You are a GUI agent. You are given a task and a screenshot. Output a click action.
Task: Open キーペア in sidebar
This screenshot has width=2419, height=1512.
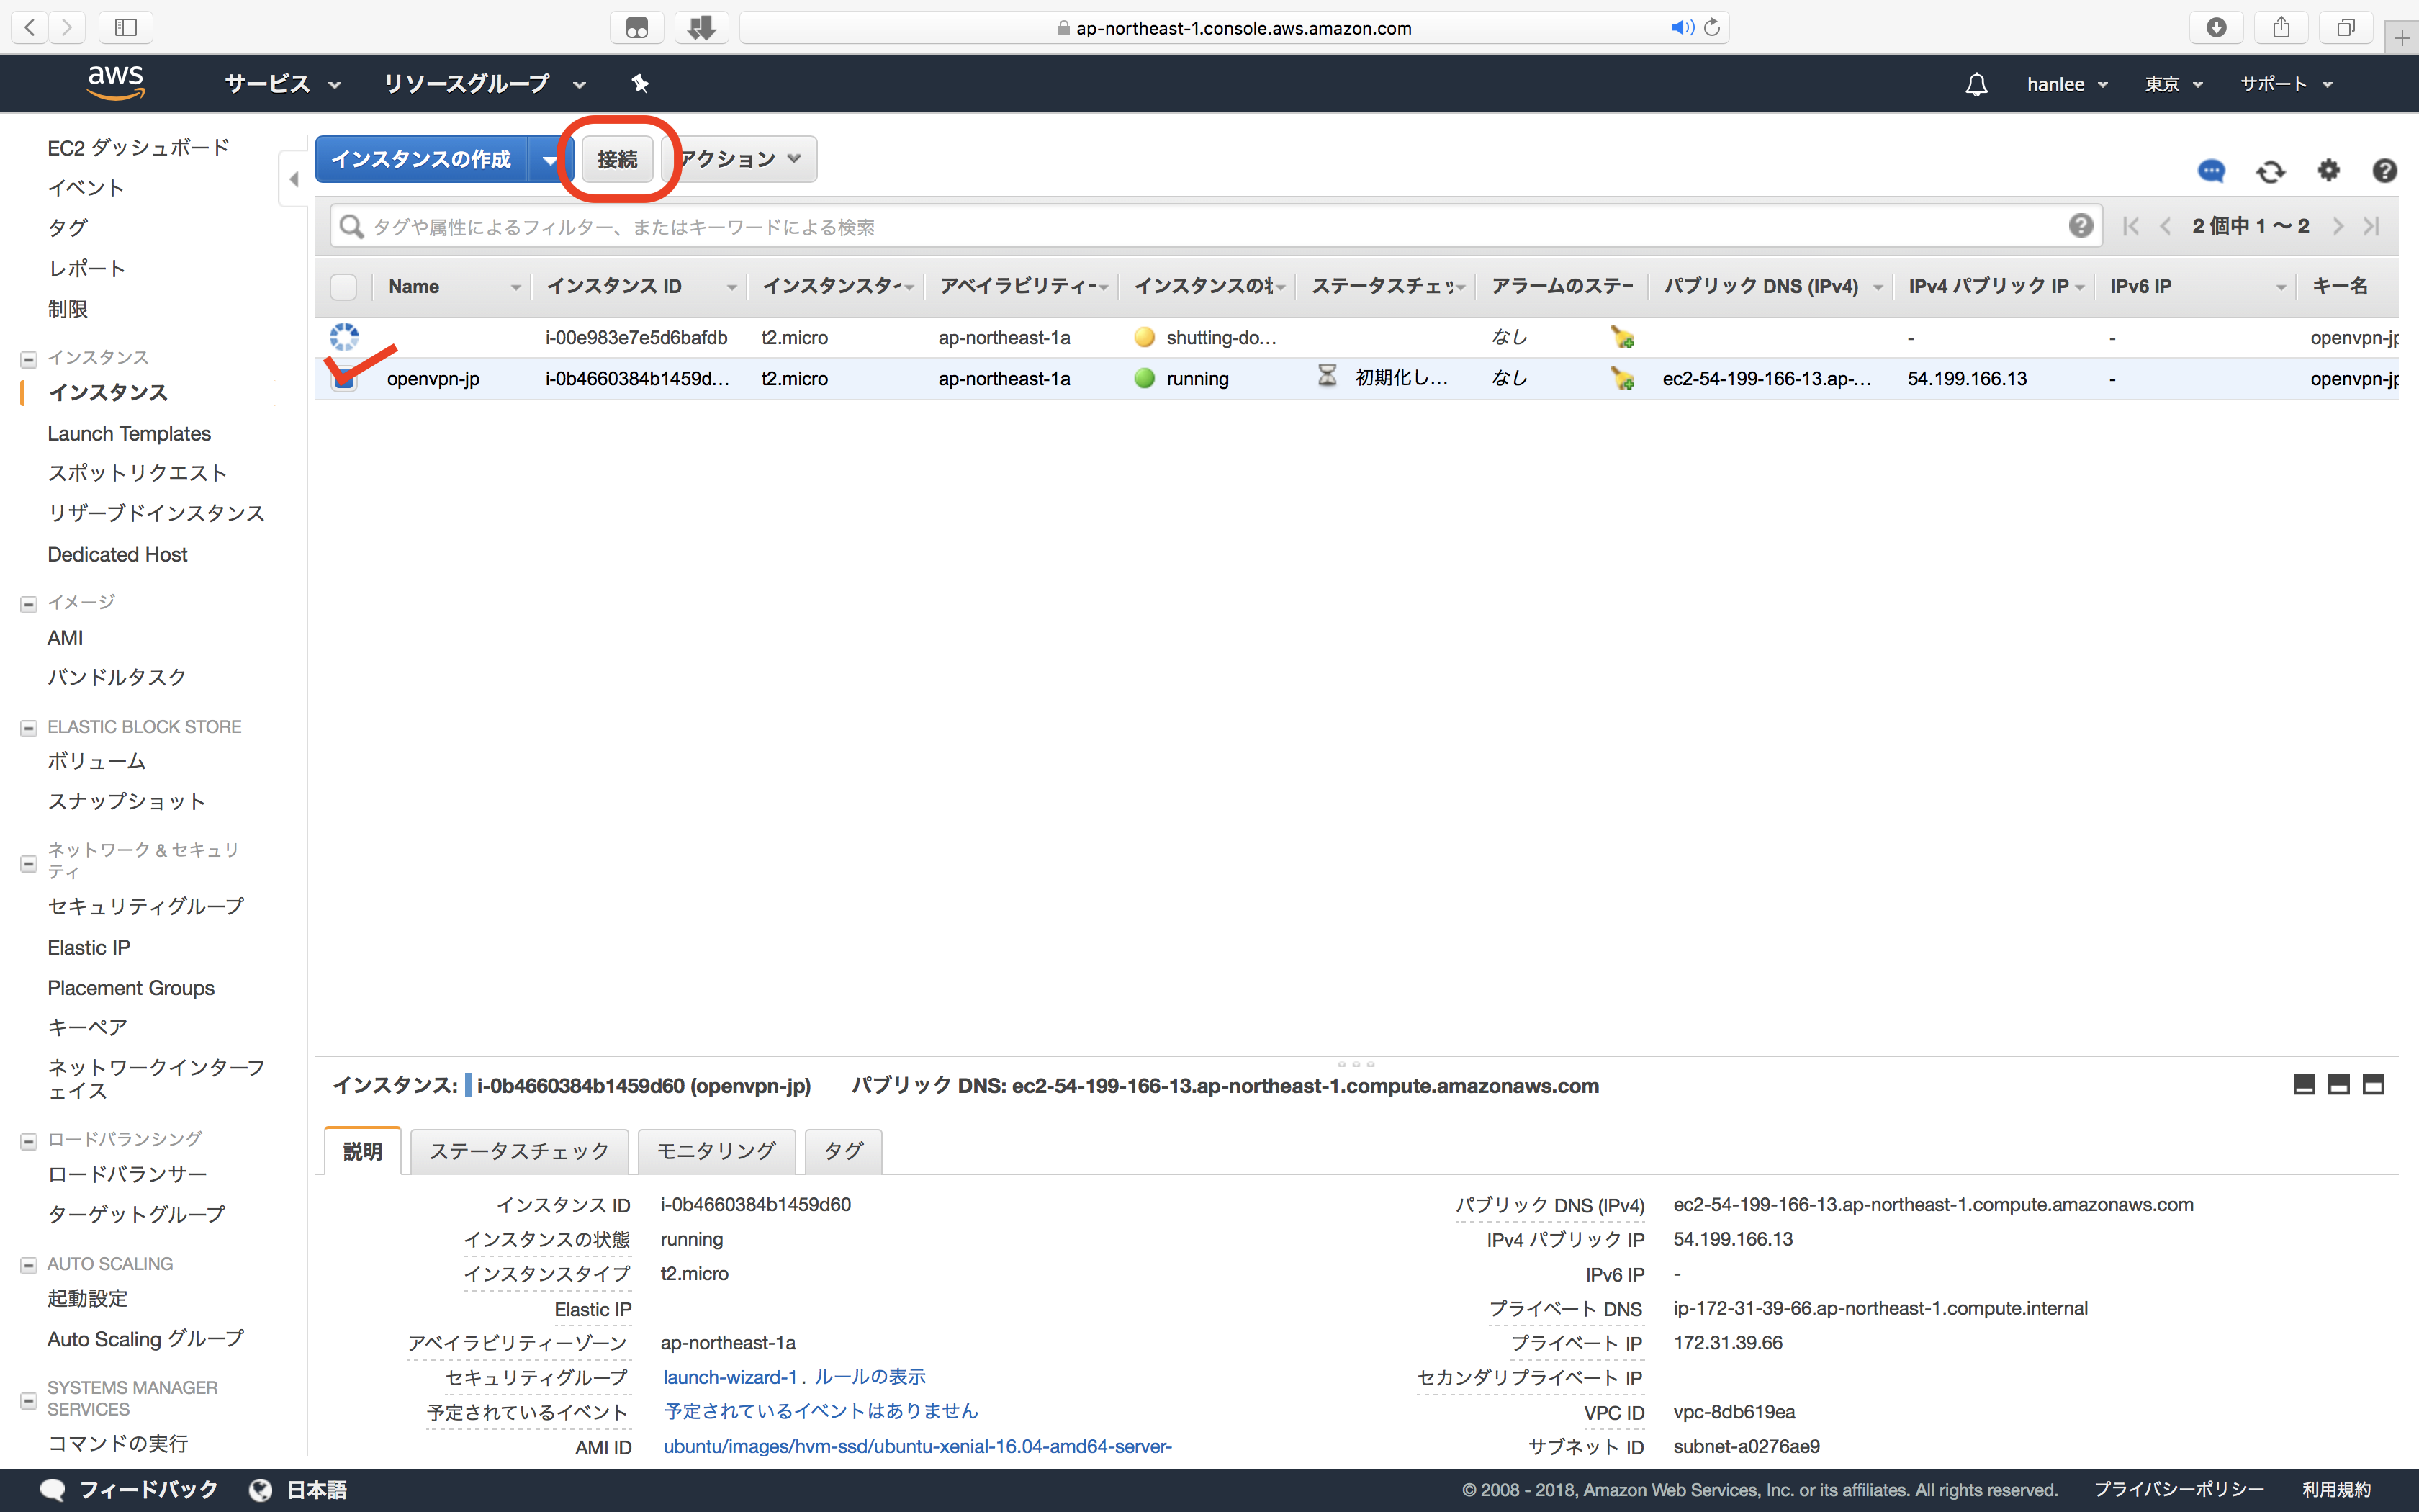click(x=87, y=1027)
